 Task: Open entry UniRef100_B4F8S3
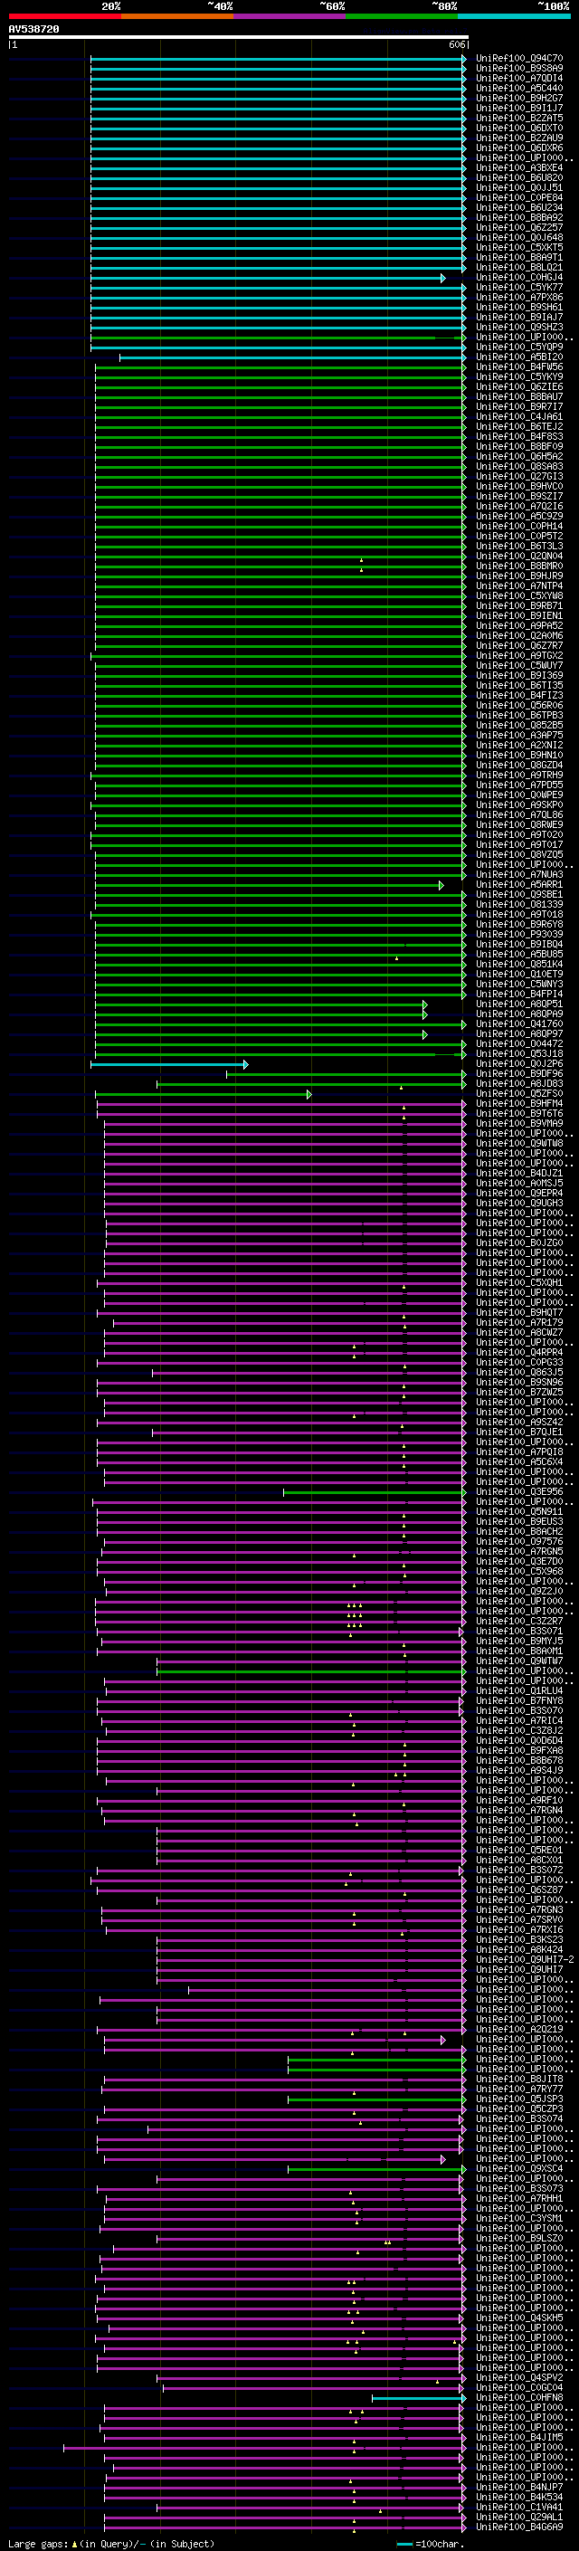(519, 437)
